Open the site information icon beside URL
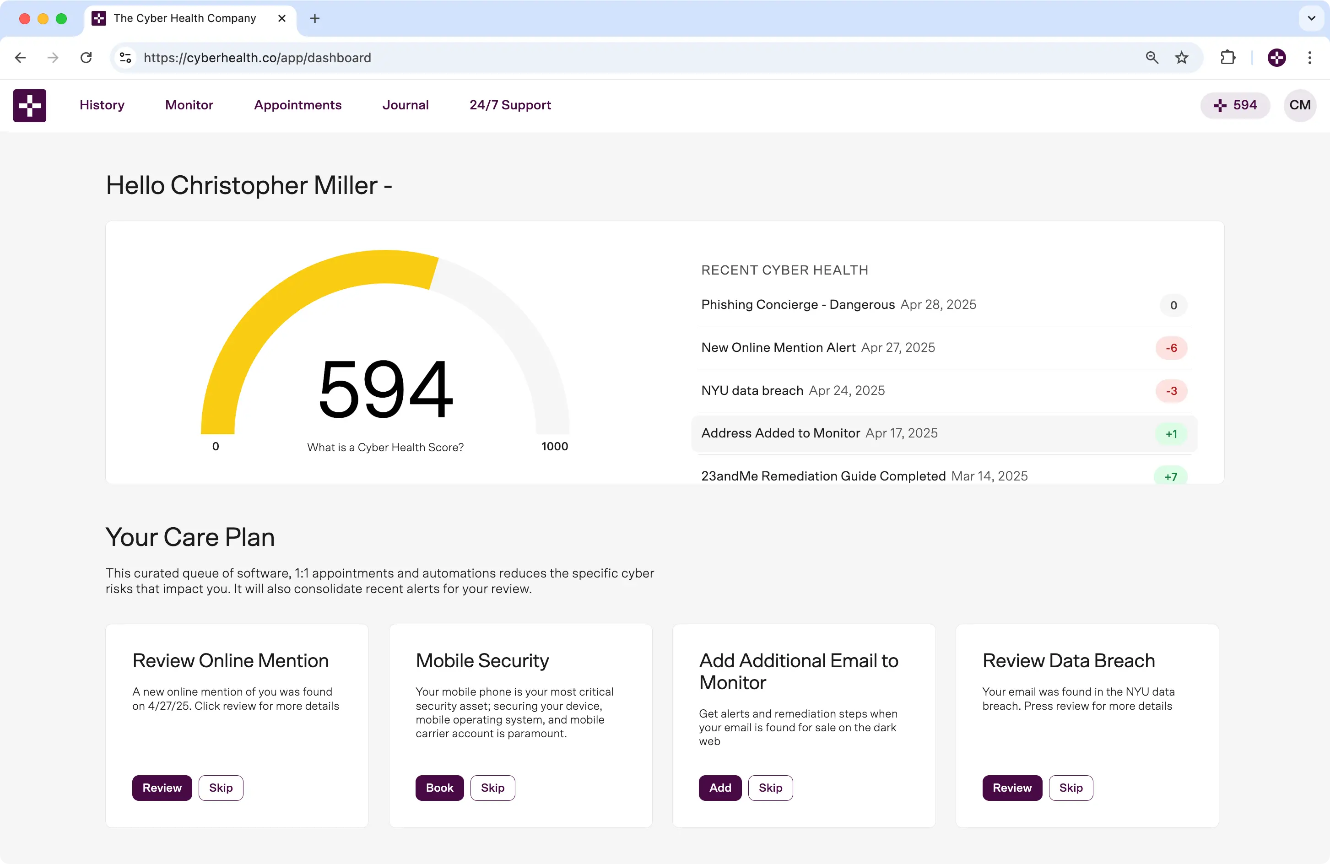The width and height of the screenshot is (1330, 864). click(126, 58)
